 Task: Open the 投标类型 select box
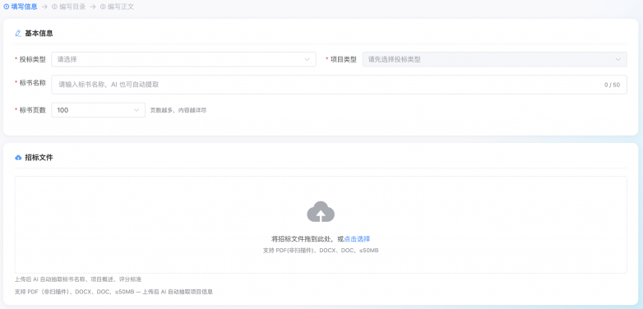pyautogui.click(x=183, y=59)
